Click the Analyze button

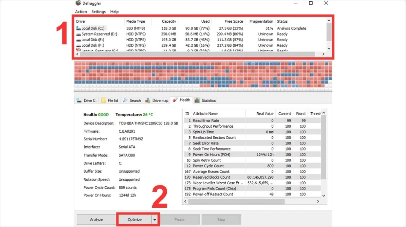point(96,219)
